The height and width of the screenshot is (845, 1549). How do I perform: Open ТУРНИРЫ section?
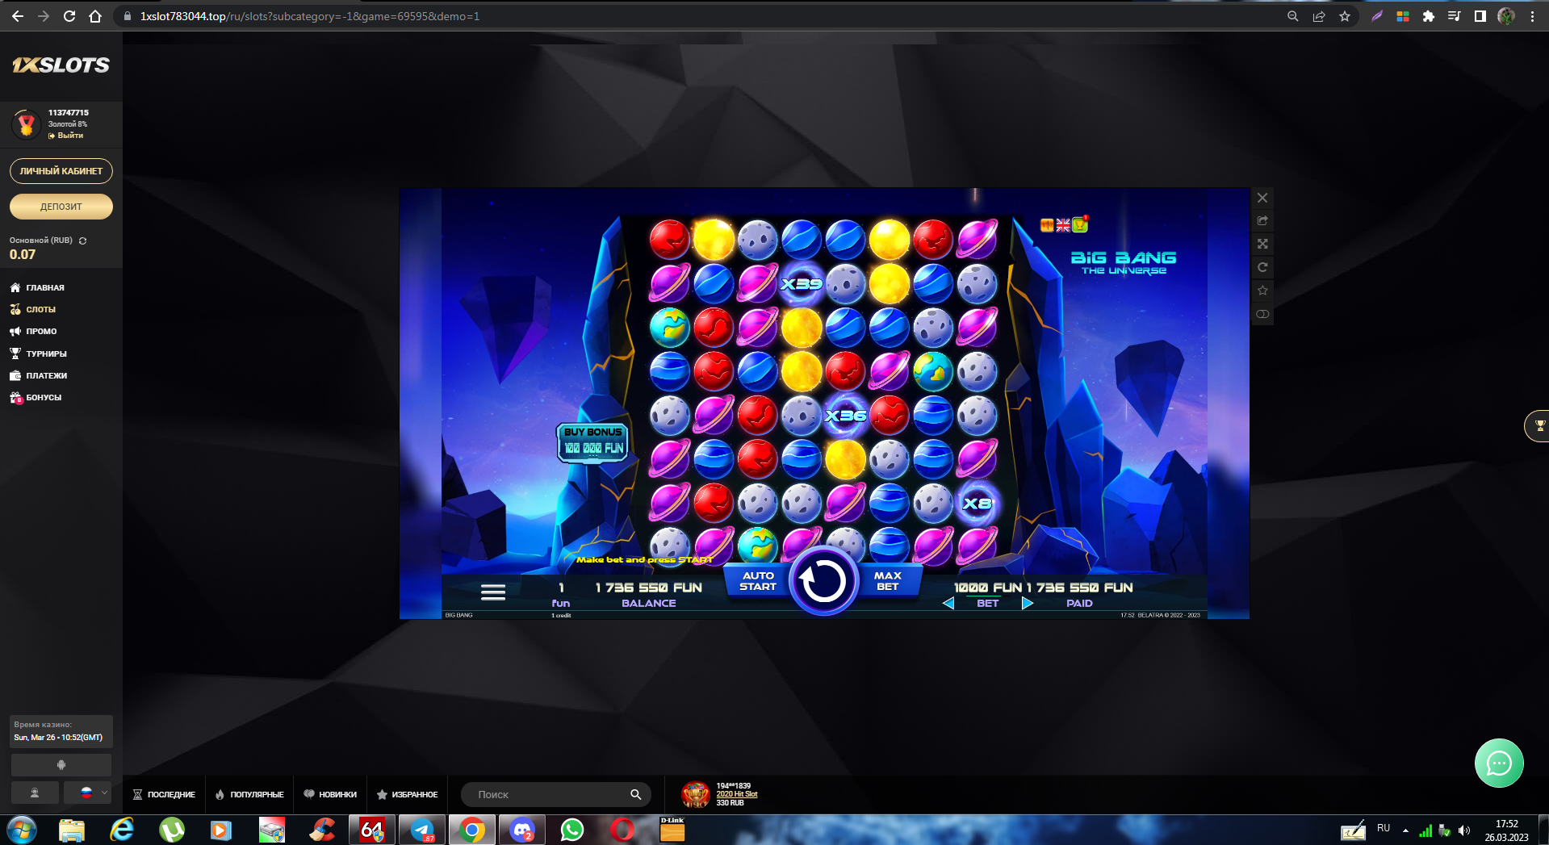(x=38, y=353)
